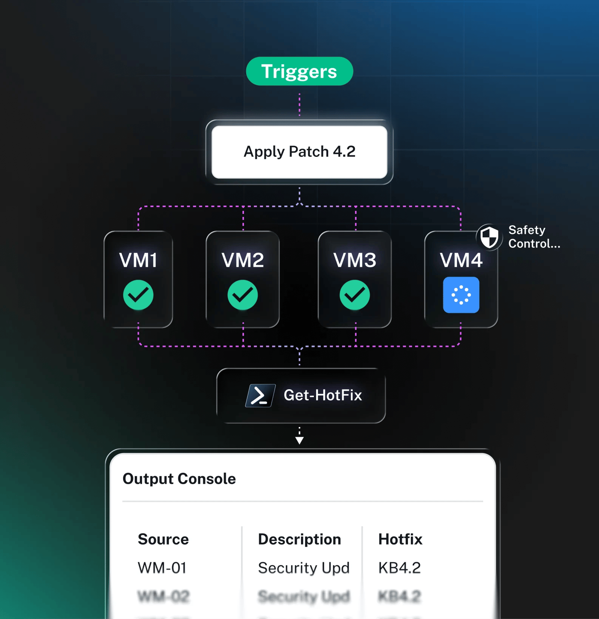Click the Source column header

(163, 539)
